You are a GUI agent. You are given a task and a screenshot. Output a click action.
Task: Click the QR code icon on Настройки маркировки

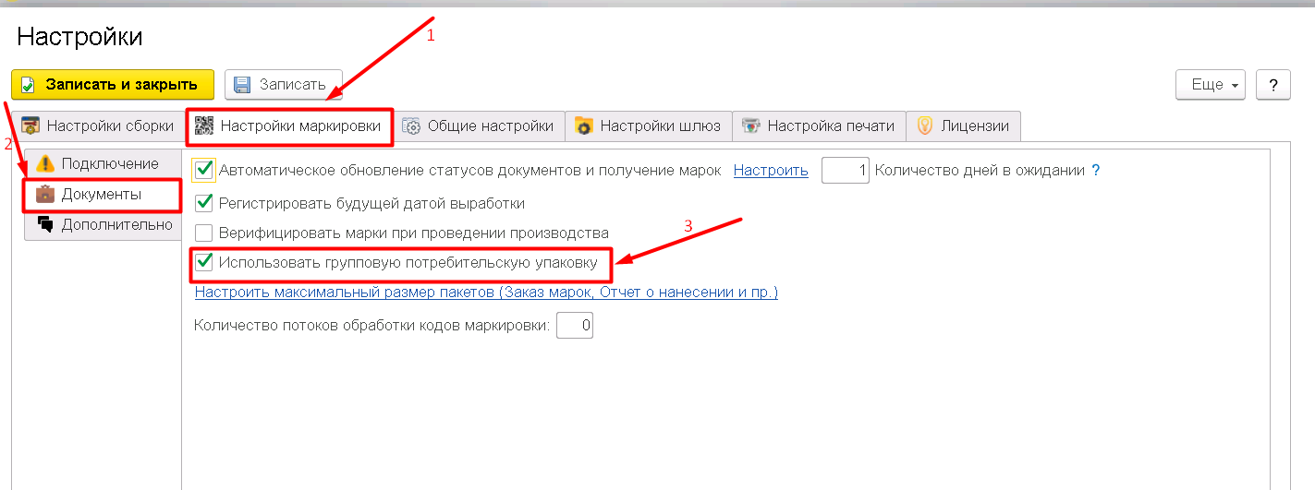pos(204,126)
